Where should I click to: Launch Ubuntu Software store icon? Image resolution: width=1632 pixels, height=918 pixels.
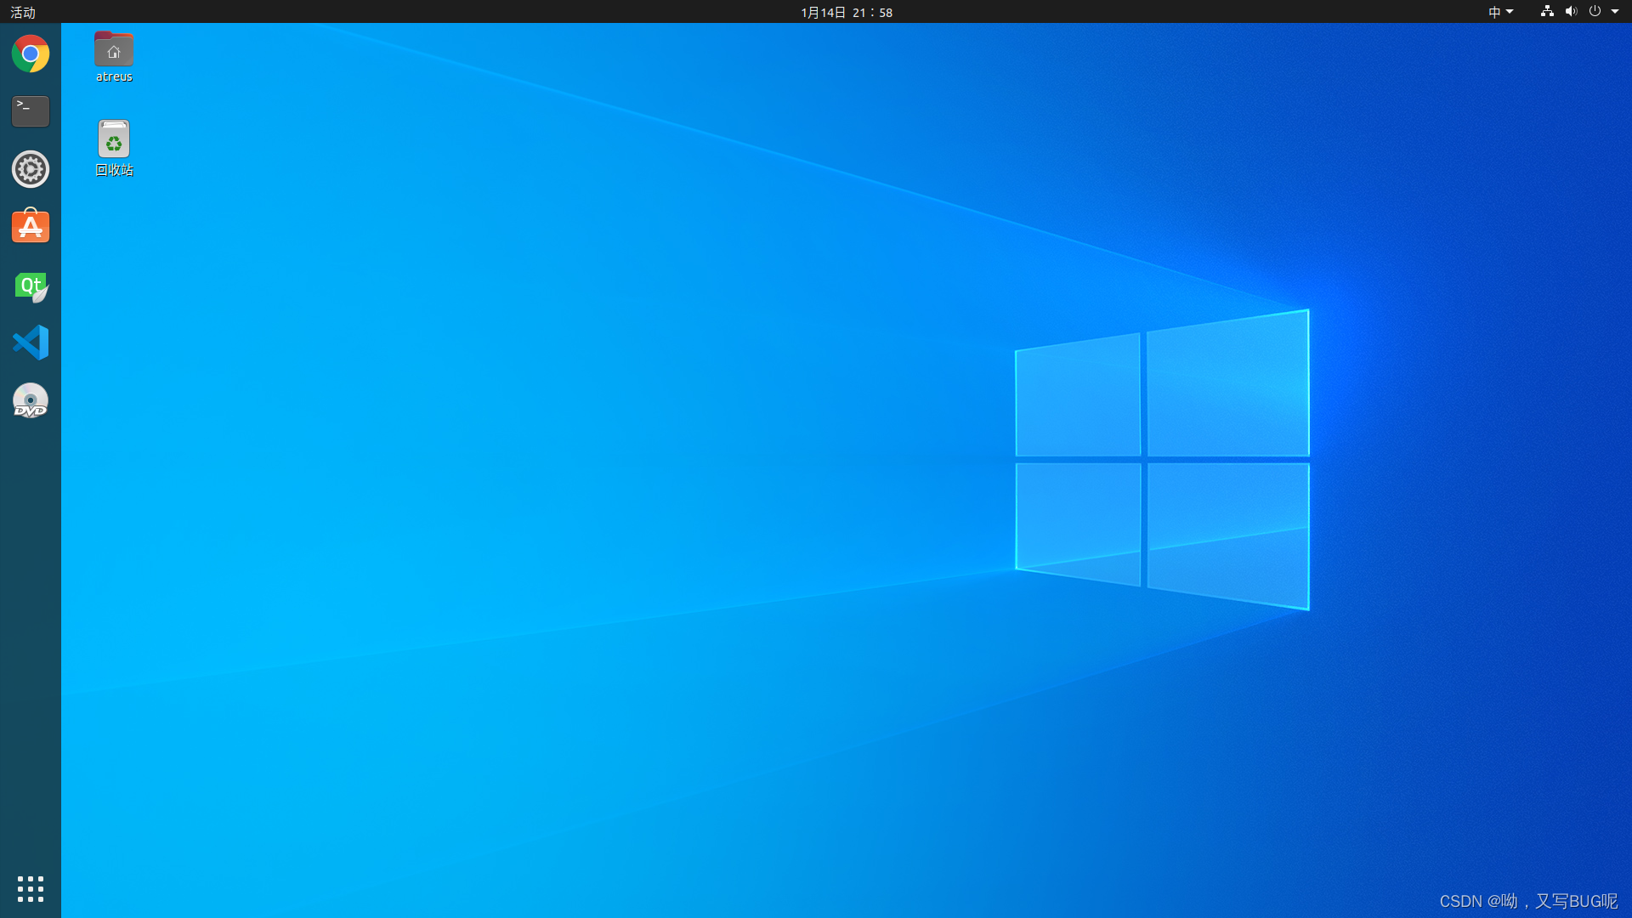(x=31, y=227)
